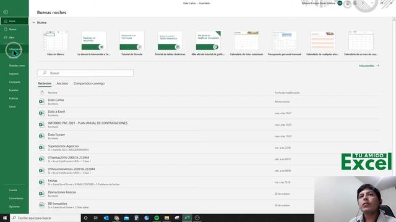Open the Fechas file icon
The image size is (396, 222).
click(41, 183)
